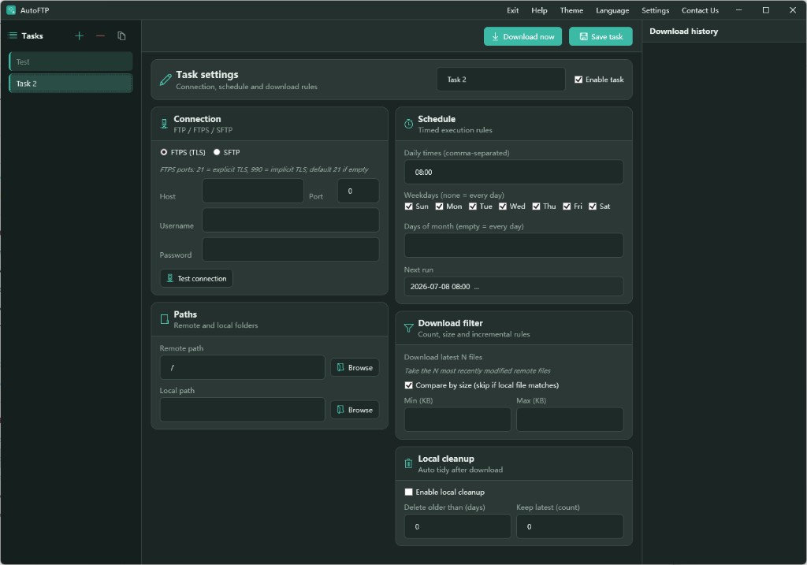Click the Local path input field
This screenshot has height=565, width=807.
[x=243, y=410]
